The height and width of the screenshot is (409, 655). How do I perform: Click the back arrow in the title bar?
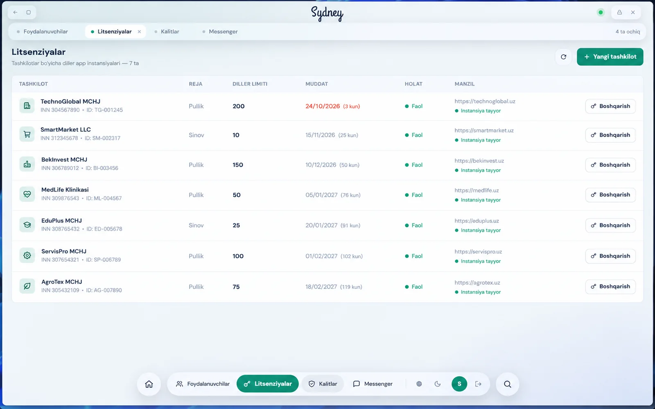coord(16,12)
